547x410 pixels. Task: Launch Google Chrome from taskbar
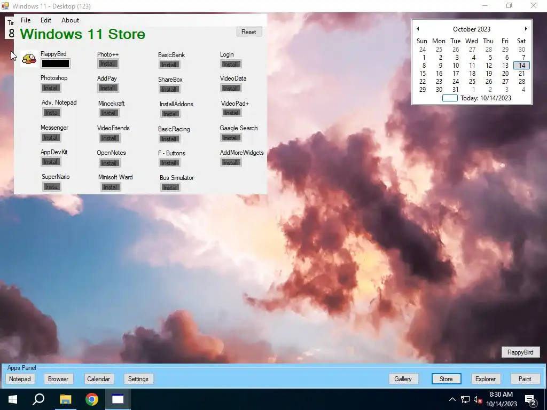point(92,399)
